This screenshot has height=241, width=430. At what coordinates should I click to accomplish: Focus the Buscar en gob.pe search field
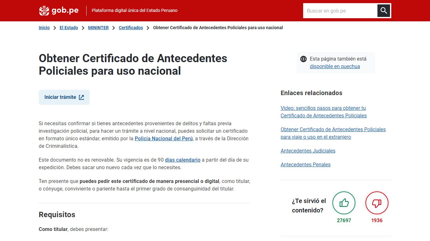pos(340,11)
